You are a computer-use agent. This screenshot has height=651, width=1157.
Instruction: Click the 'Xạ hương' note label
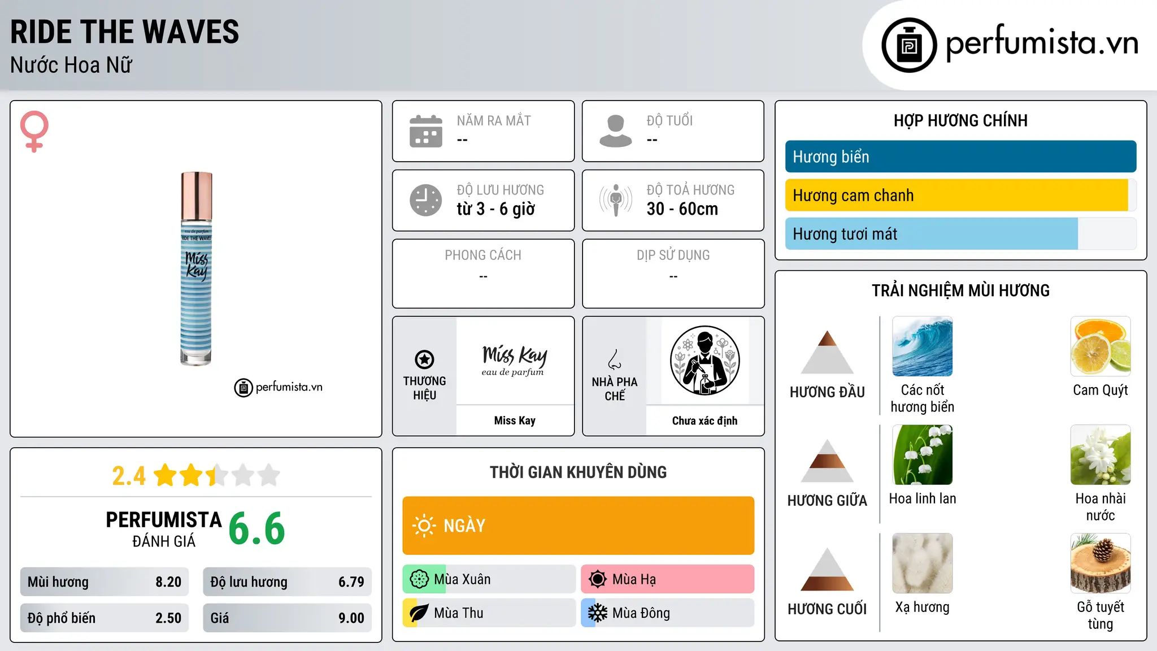[x=923, y=607]
